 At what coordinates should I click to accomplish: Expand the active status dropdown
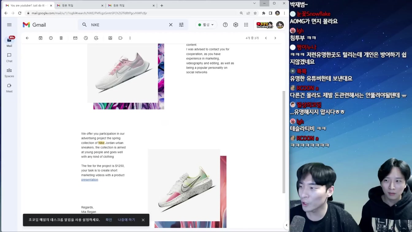[x=206, y=25]
